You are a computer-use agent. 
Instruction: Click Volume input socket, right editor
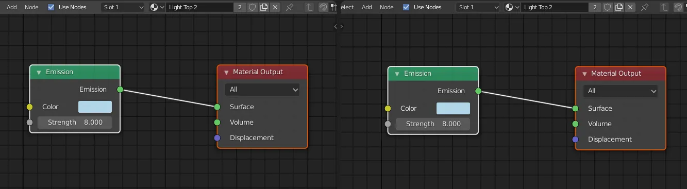point(575,124)
